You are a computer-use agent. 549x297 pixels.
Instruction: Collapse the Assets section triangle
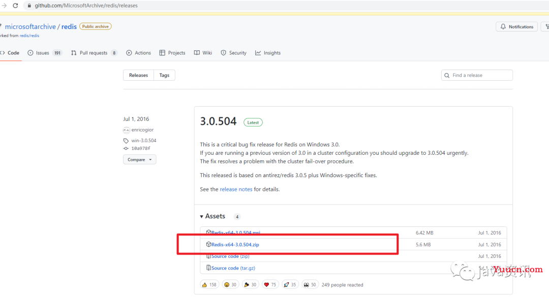(202, 217)
